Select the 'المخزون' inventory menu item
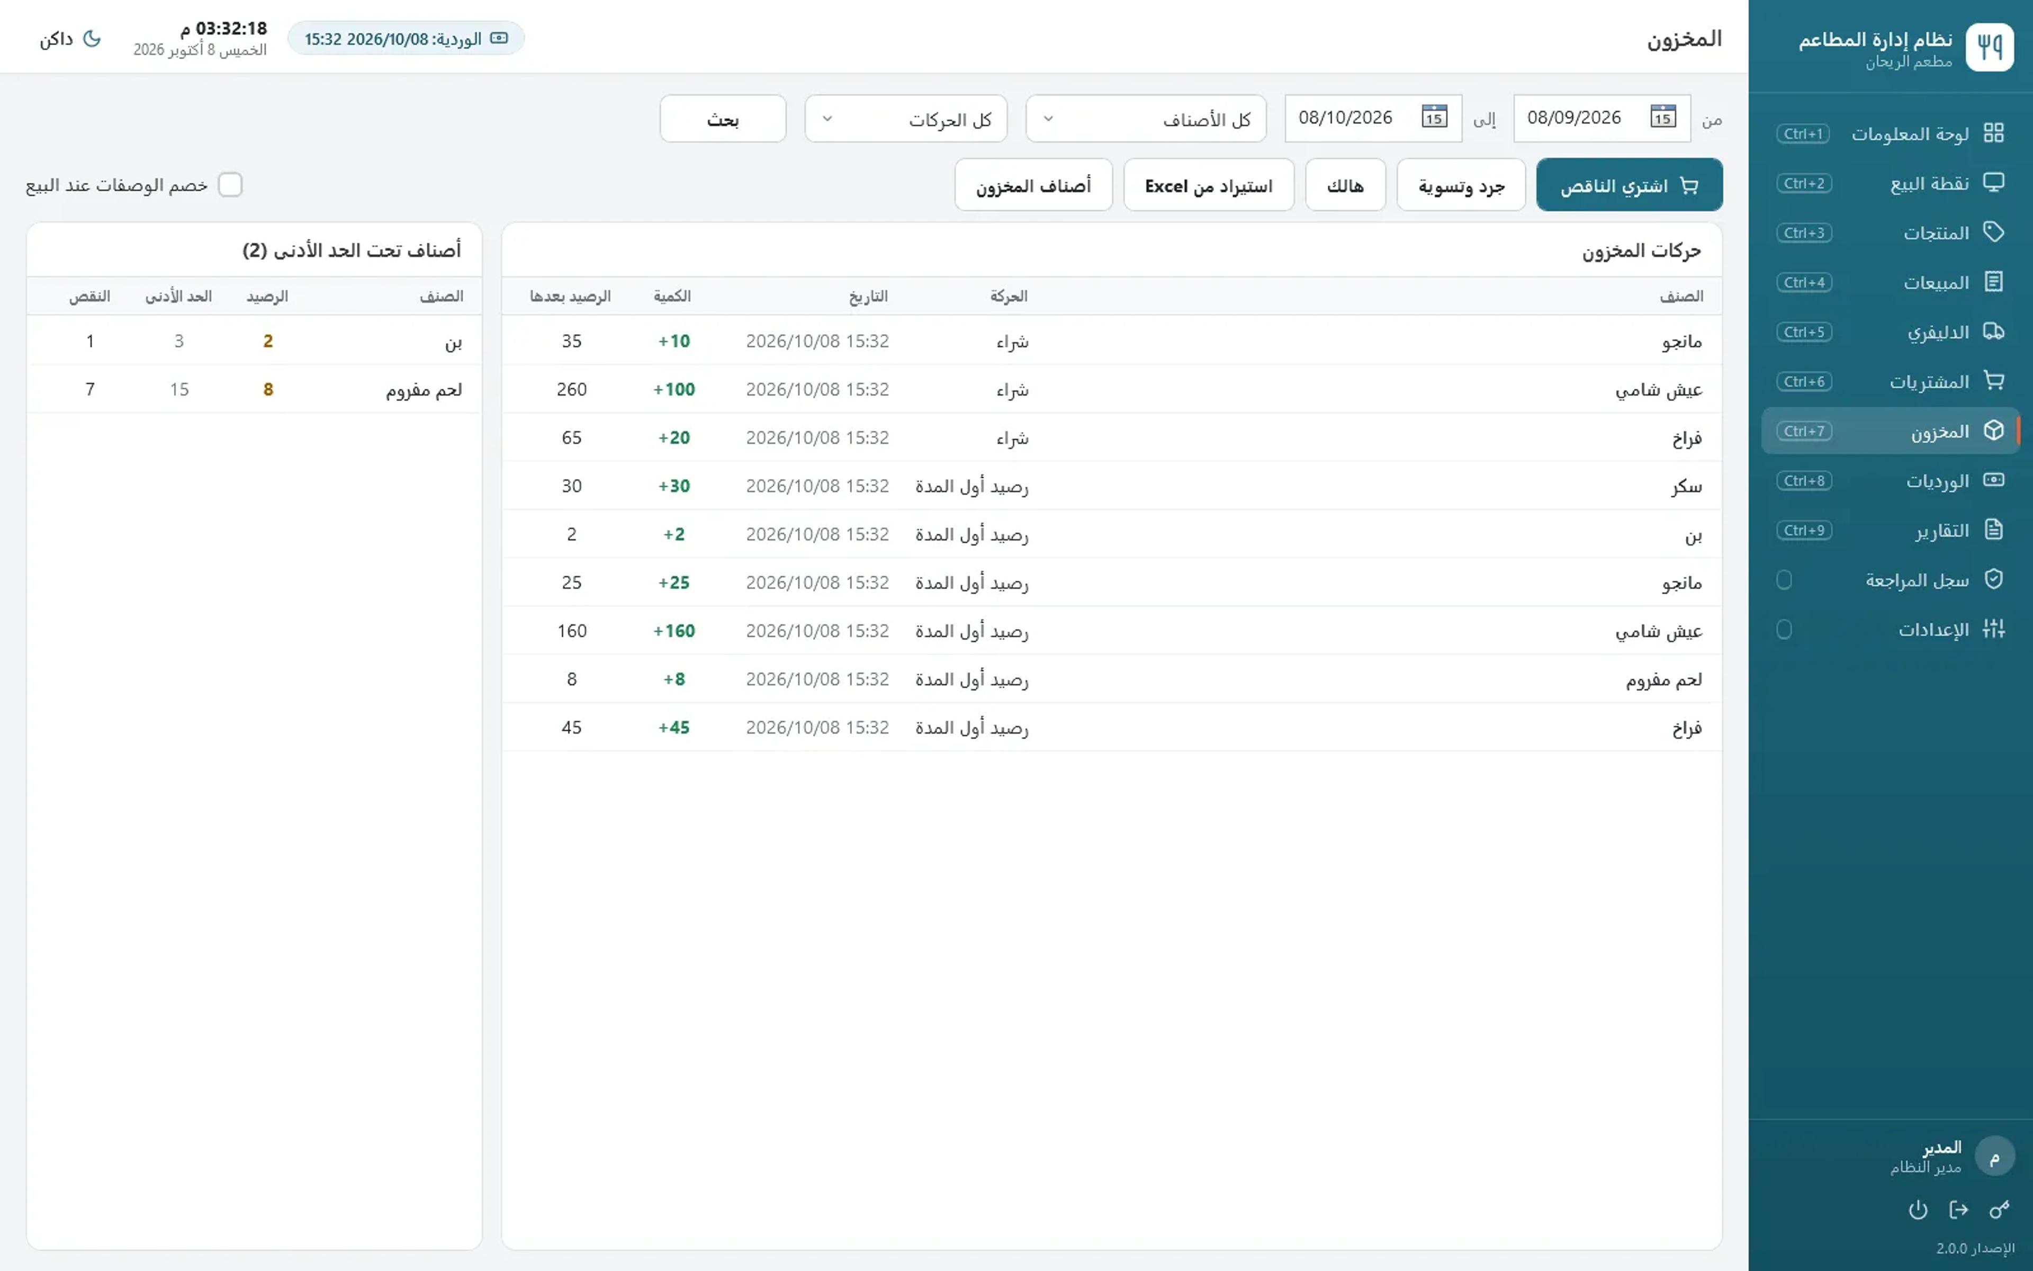This screenshot has width=2033, height=1271. point(1890,431)
